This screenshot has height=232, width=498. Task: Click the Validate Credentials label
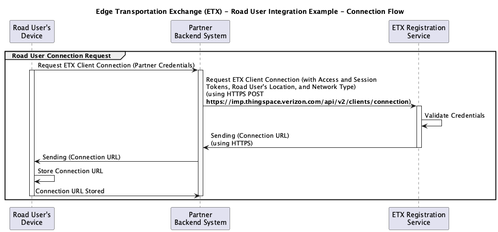pos(454,115)
